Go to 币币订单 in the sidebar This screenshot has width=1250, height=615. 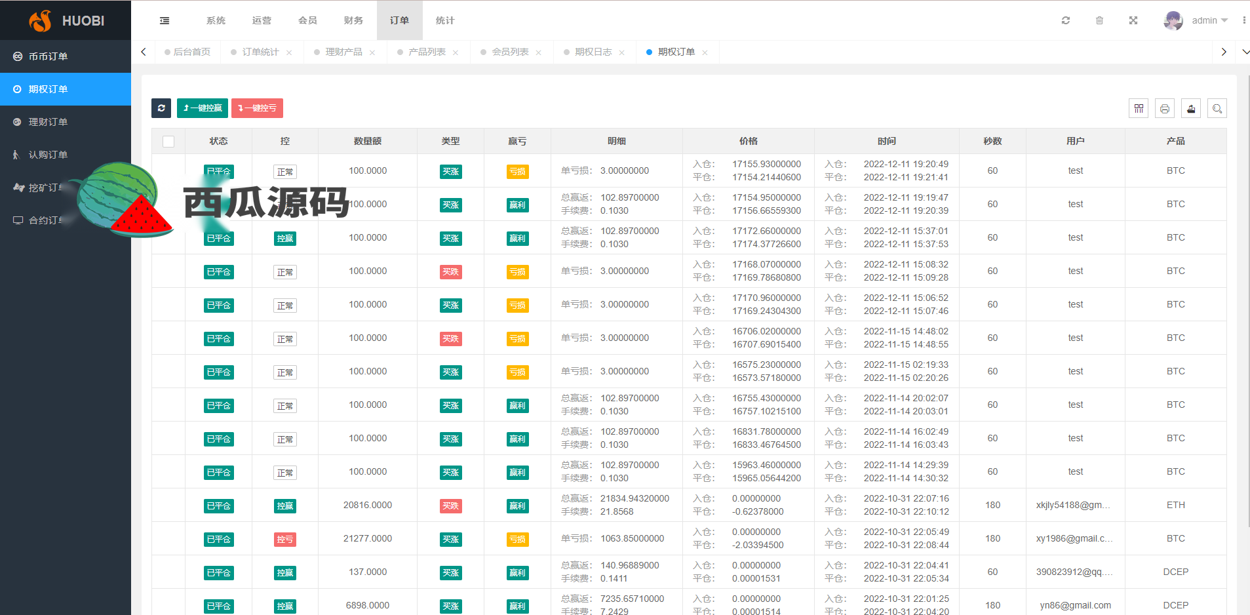click(66, 56)
